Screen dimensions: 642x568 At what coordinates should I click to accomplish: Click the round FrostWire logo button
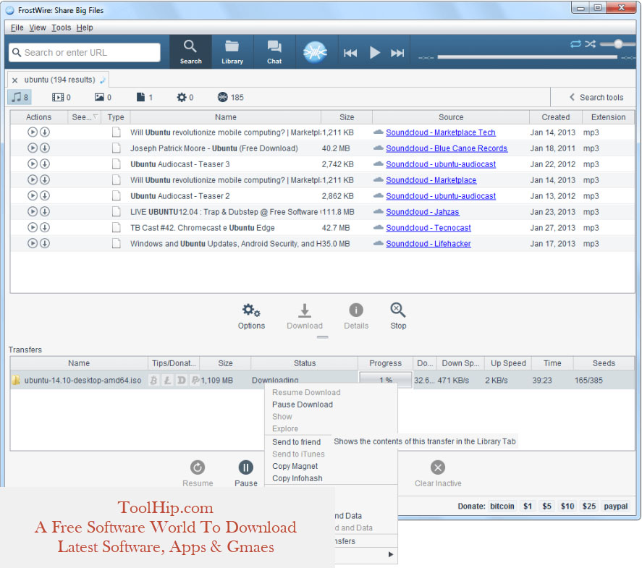(315, 52)
